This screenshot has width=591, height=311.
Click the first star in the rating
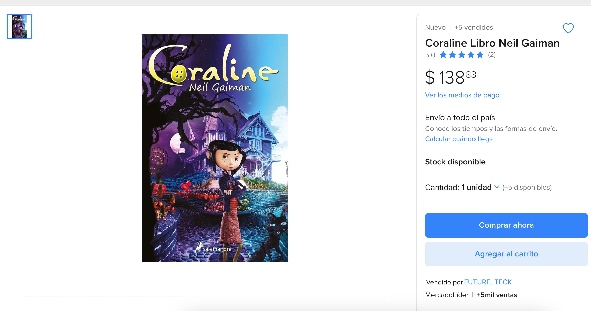[x=443, y=55]
